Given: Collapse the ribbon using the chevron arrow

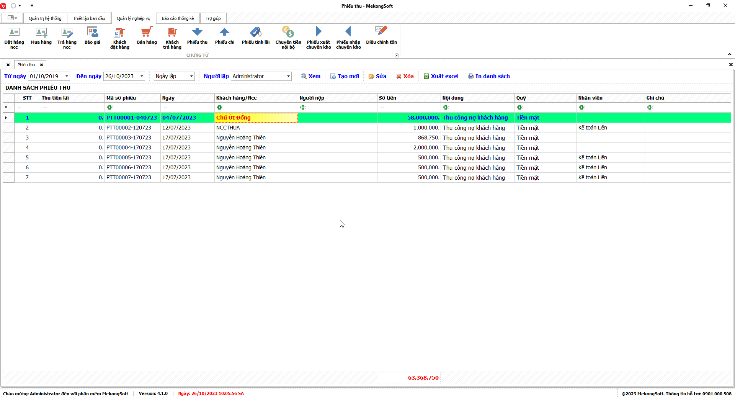Looking at the screenshot, I should pos(729,54).
